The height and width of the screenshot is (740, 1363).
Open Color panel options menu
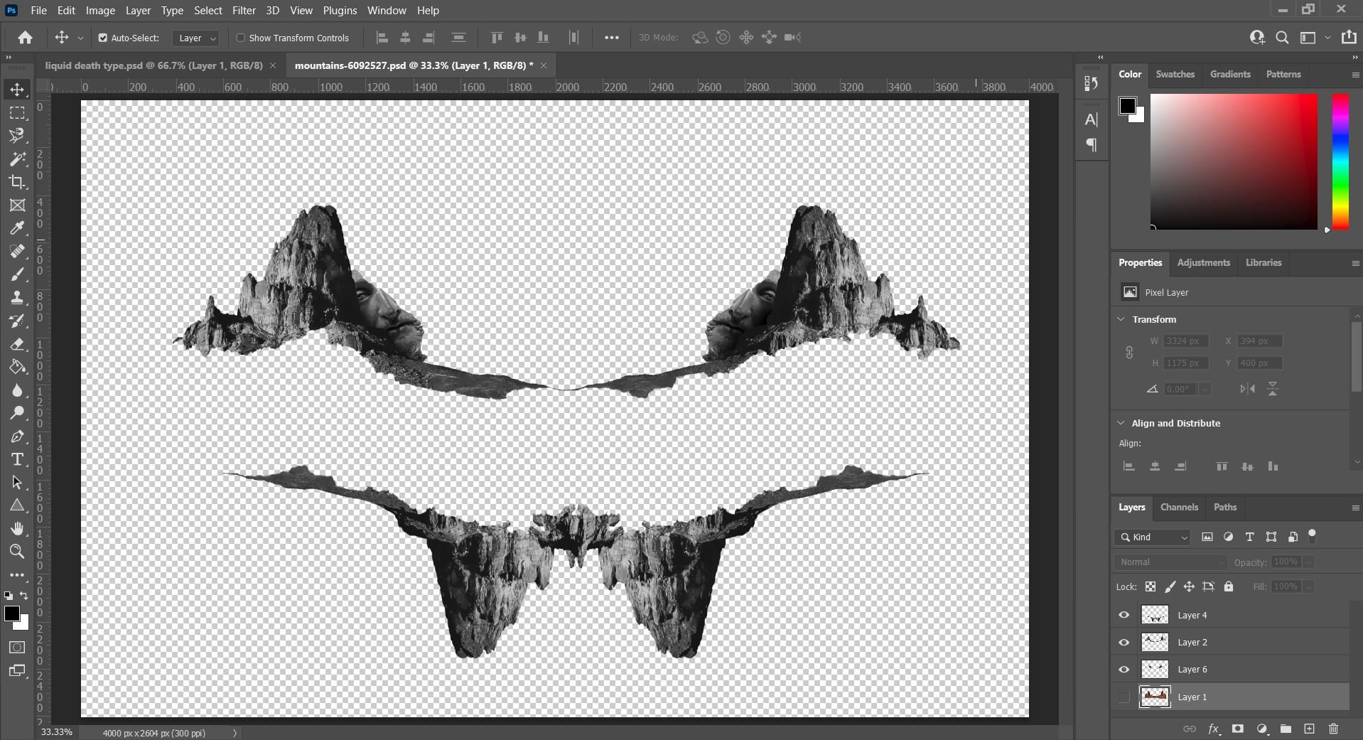point(1354,75)
